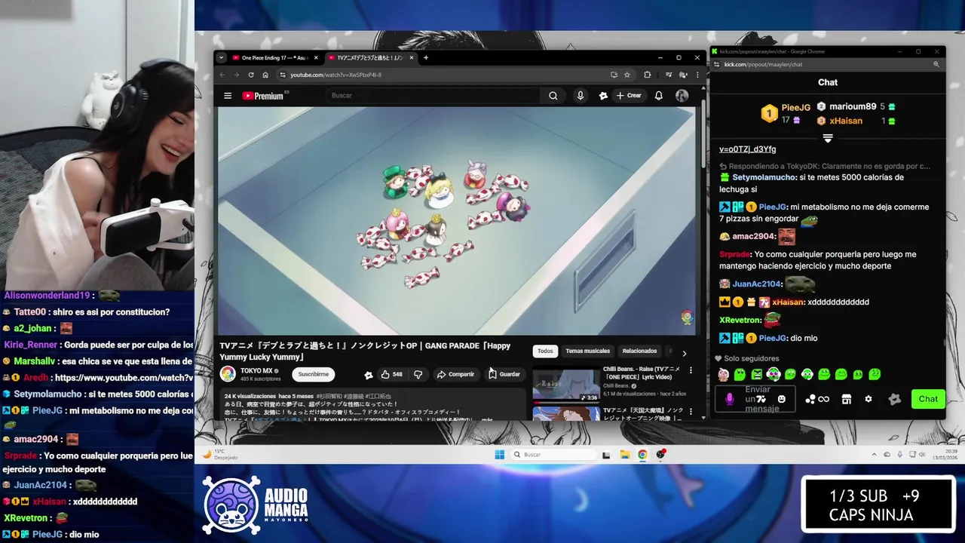
Task: Click the YouTube search magnifier button
Action: point(553,96)
